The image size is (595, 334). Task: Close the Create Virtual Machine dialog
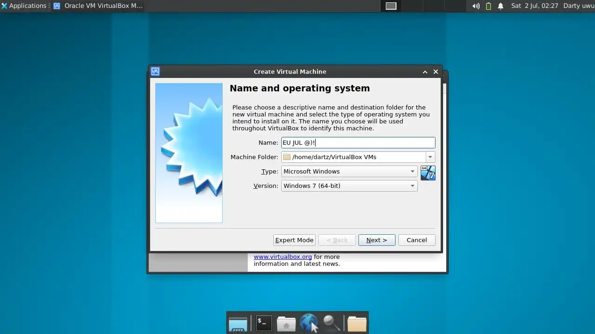click(x=436, y=71)
